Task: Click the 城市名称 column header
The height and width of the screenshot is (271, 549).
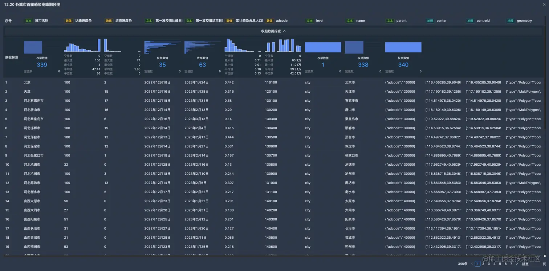Action: tap(41, 21)
